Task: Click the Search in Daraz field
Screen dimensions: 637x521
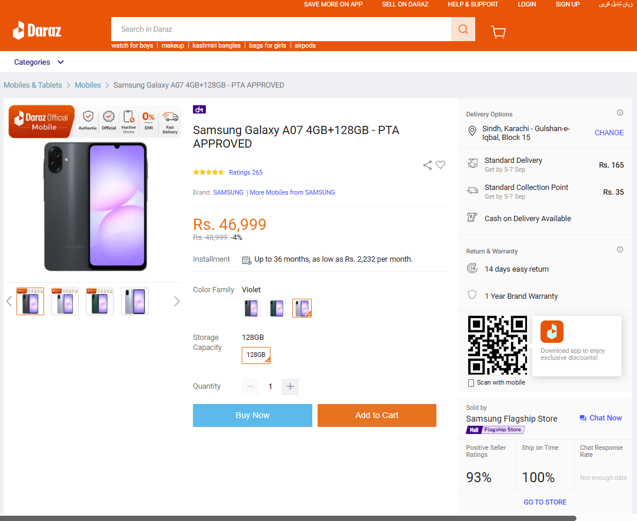Action: 281,29
